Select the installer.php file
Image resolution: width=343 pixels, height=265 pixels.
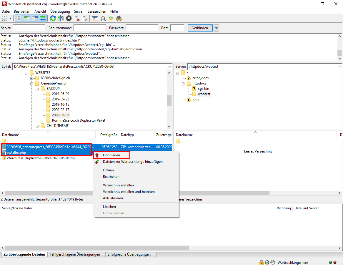(x=16, y=153)
